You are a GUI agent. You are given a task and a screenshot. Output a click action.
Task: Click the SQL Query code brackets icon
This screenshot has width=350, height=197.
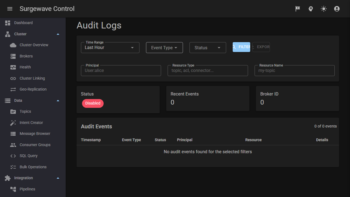click(x=13, y=156)
